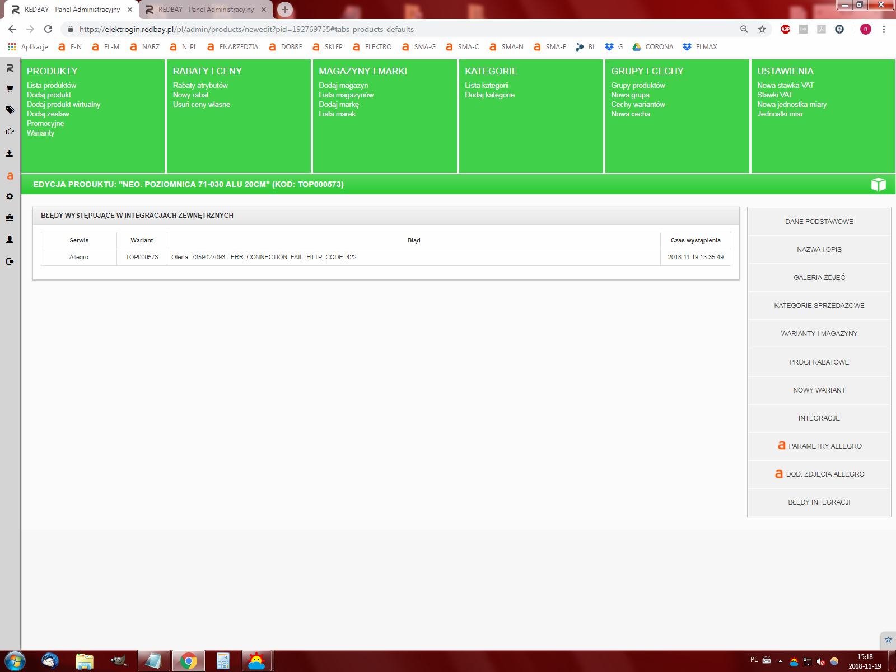Open the GALERIA ZDJĘĆ tab
The height and width of the screenshot is (672, 896).
click(819, 278)
